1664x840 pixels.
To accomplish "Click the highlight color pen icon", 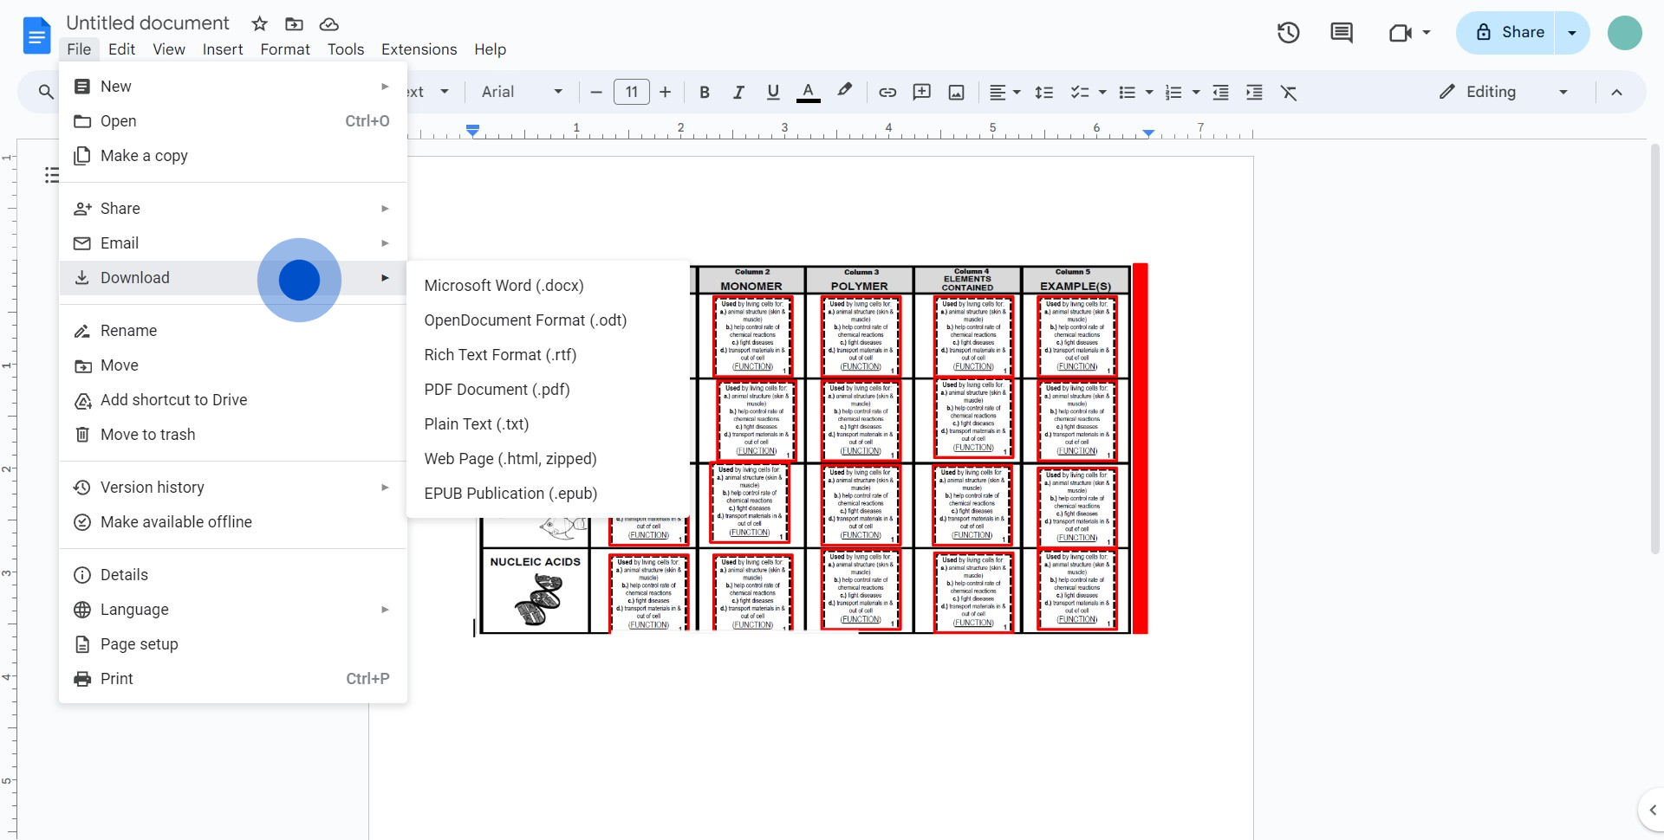I will click(844, 91).
